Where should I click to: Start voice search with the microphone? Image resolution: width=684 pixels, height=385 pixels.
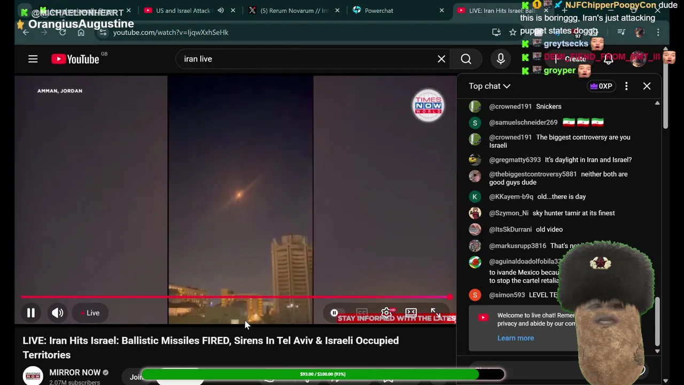[x=501, y=59]
